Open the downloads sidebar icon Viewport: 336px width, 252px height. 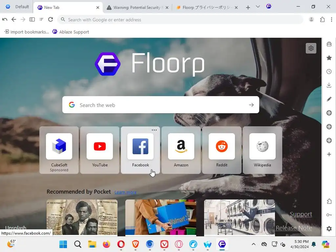[x=329, y=85]
